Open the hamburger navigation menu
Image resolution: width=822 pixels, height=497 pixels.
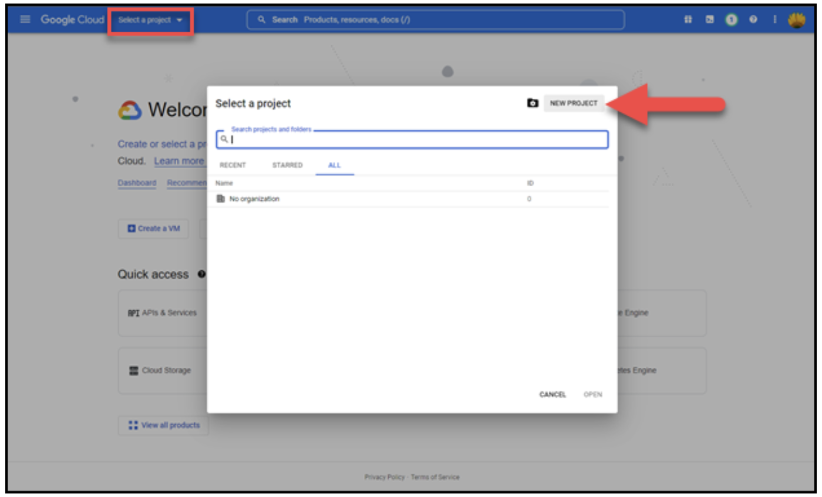pyautogui.click(x=25, y=19)
